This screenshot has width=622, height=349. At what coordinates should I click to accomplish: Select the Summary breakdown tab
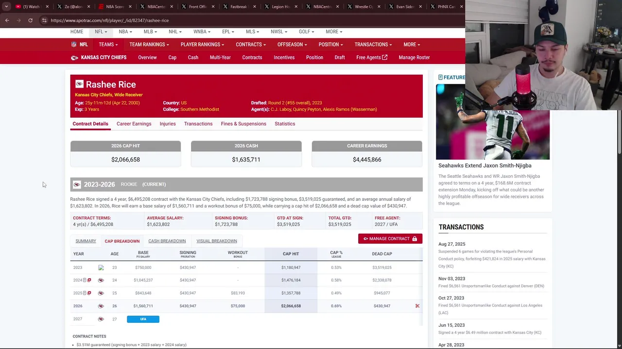(86, 241)
